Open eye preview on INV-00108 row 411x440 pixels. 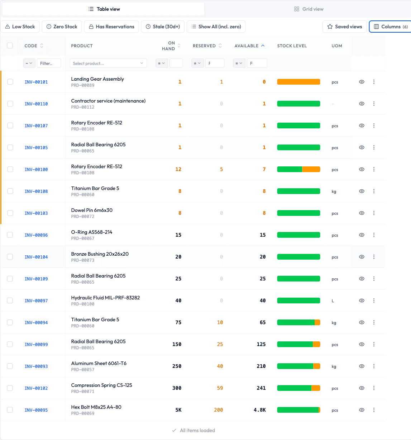click(362, 191)
